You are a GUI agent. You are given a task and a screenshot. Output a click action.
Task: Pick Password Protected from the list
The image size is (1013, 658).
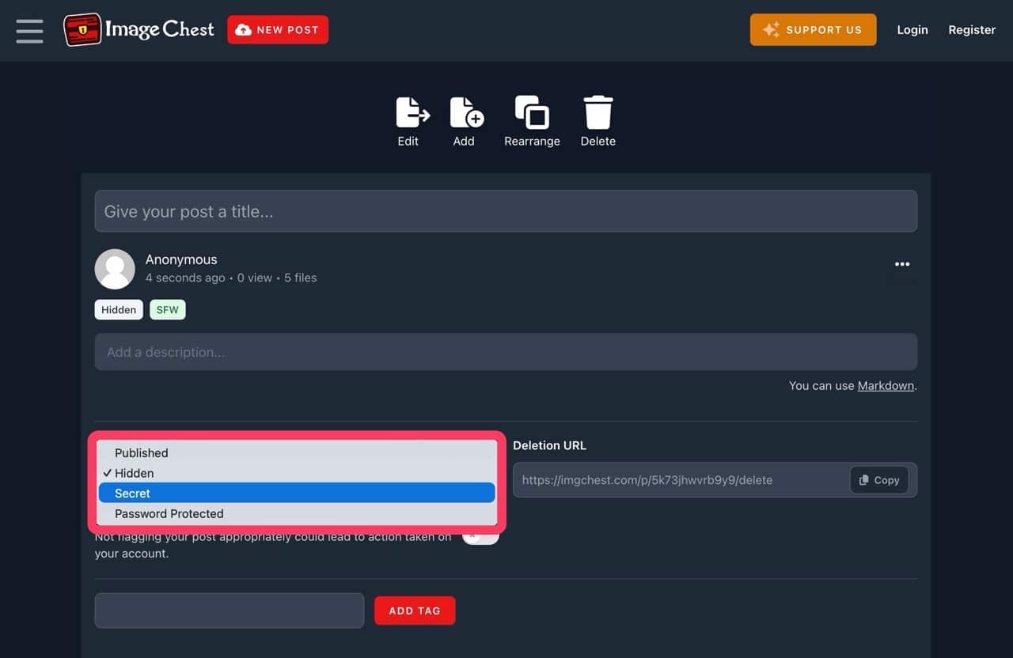[x=169, y=514]
